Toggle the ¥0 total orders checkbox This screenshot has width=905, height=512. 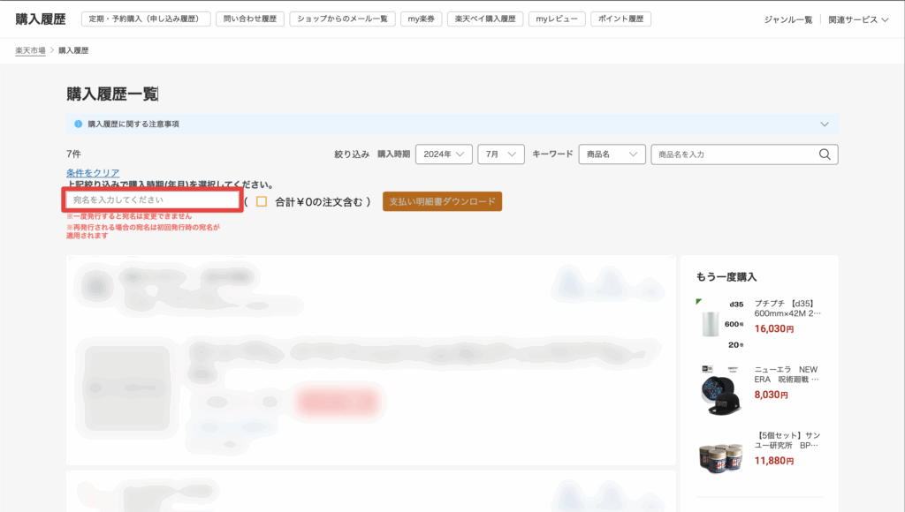point(262,201)
